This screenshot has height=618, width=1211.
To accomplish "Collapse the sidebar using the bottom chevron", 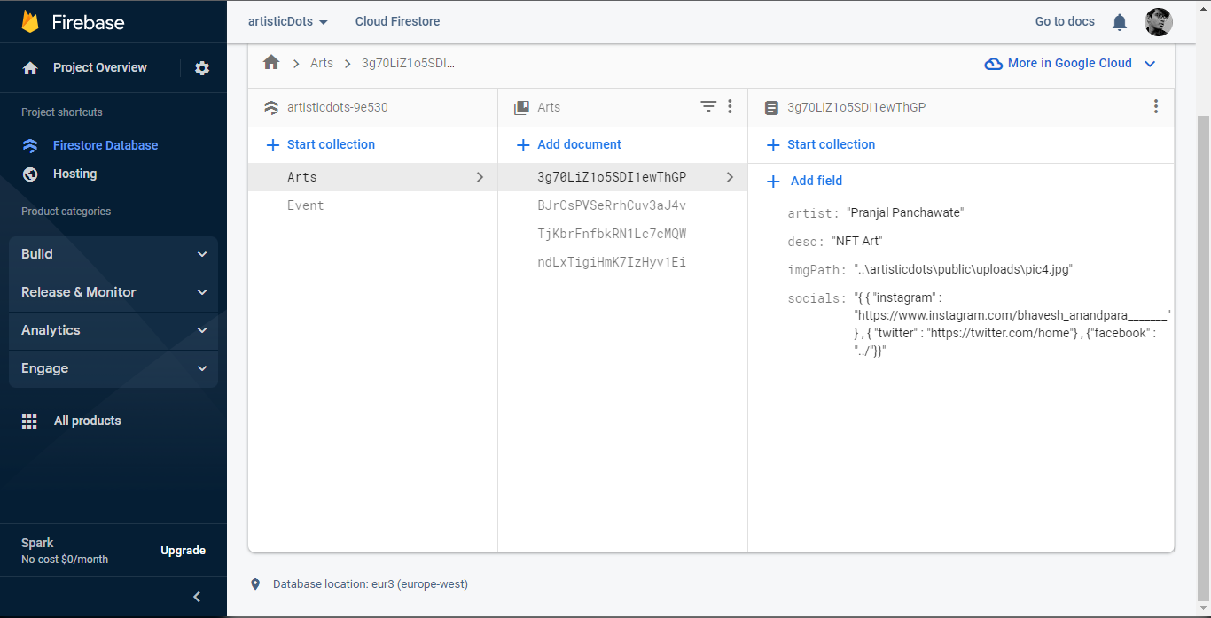I will [x=197, y=597].
